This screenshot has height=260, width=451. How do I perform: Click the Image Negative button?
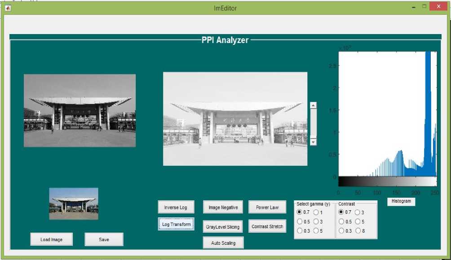tap(223, 207)
